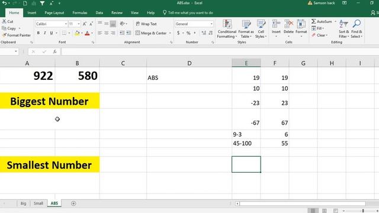Toggle Italic formatting
379x213 pixels.
coord(45,33)
